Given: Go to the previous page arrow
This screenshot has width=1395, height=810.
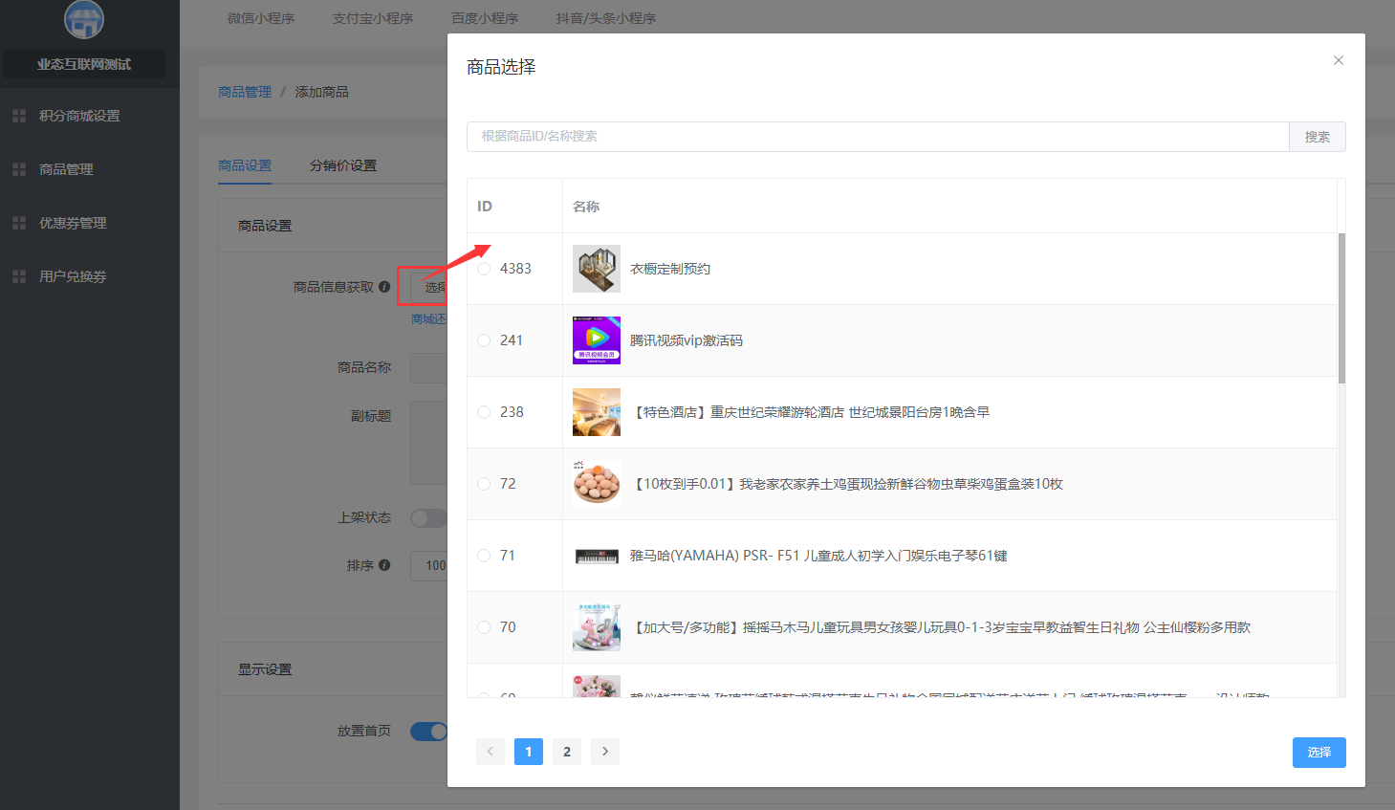Looking at the screenshot, I should 490,752.
